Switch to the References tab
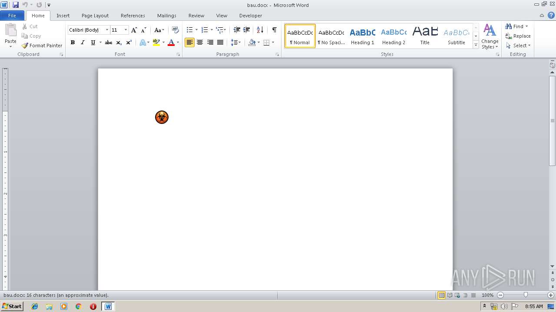Viewport: 556px width, 312px height. [133, 16]
